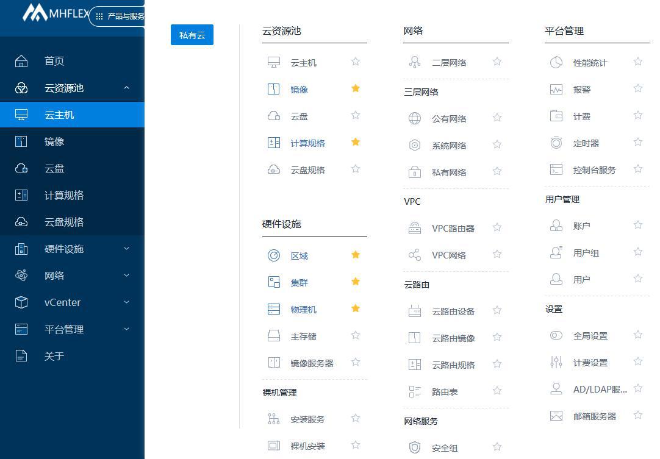660x459 pixels.
Task: Open the 计费 link under 平台管理
Action: (582, 116)
